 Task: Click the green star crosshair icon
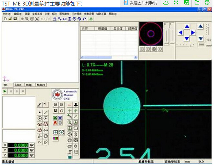[x=76, y=110]
